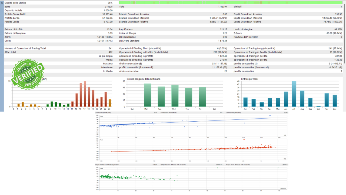Select the value "1.0167 (1.67%)"
This screenshot has width=346, height=195.
point(105,41)
